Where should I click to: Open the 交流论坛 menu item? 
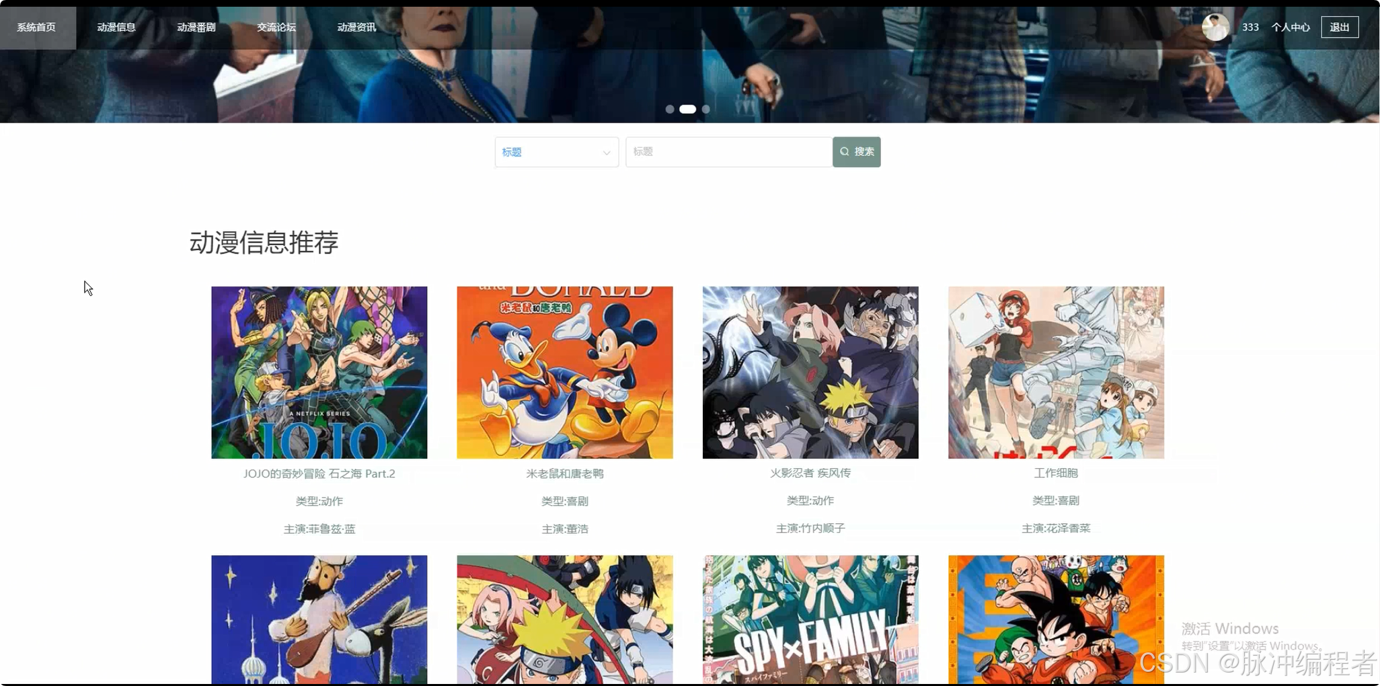276,28
